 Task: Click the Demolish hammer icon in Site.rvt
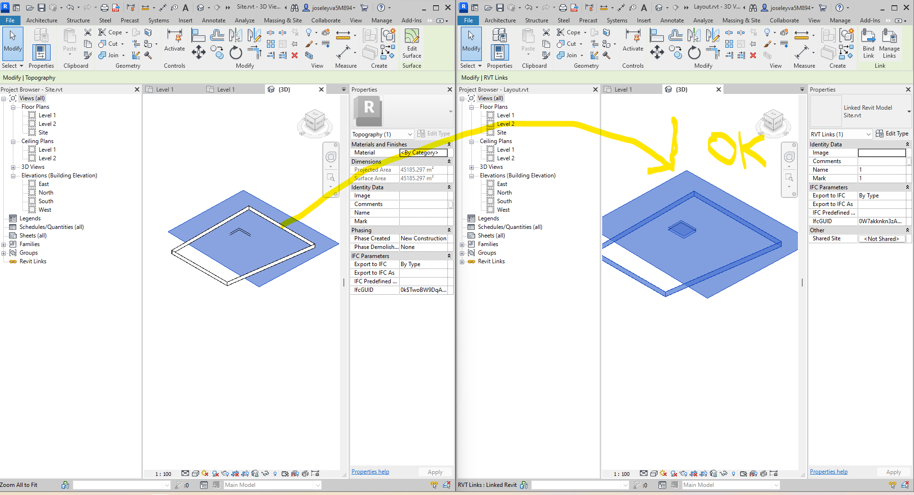[x=148, y=55]
